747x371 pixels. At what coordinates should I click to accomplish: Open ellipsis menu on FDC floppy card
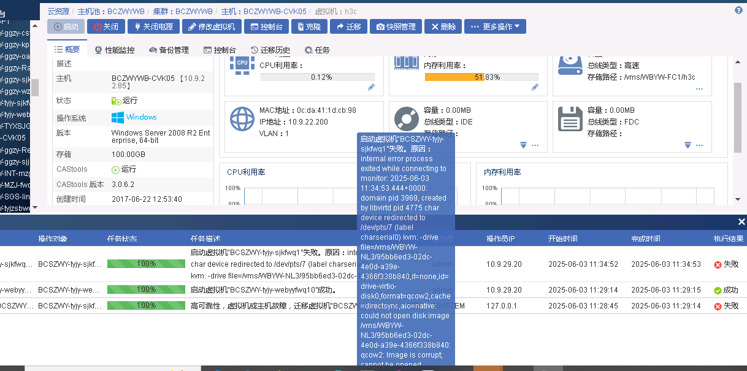tap(699, 145)
